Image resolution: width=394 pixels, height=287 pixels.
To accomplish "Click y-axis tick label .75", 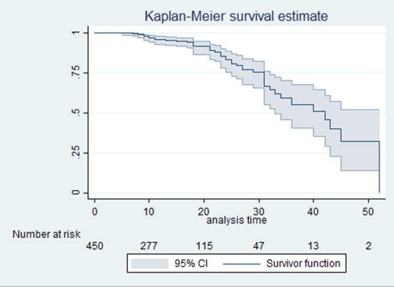I will pos(76,73).
